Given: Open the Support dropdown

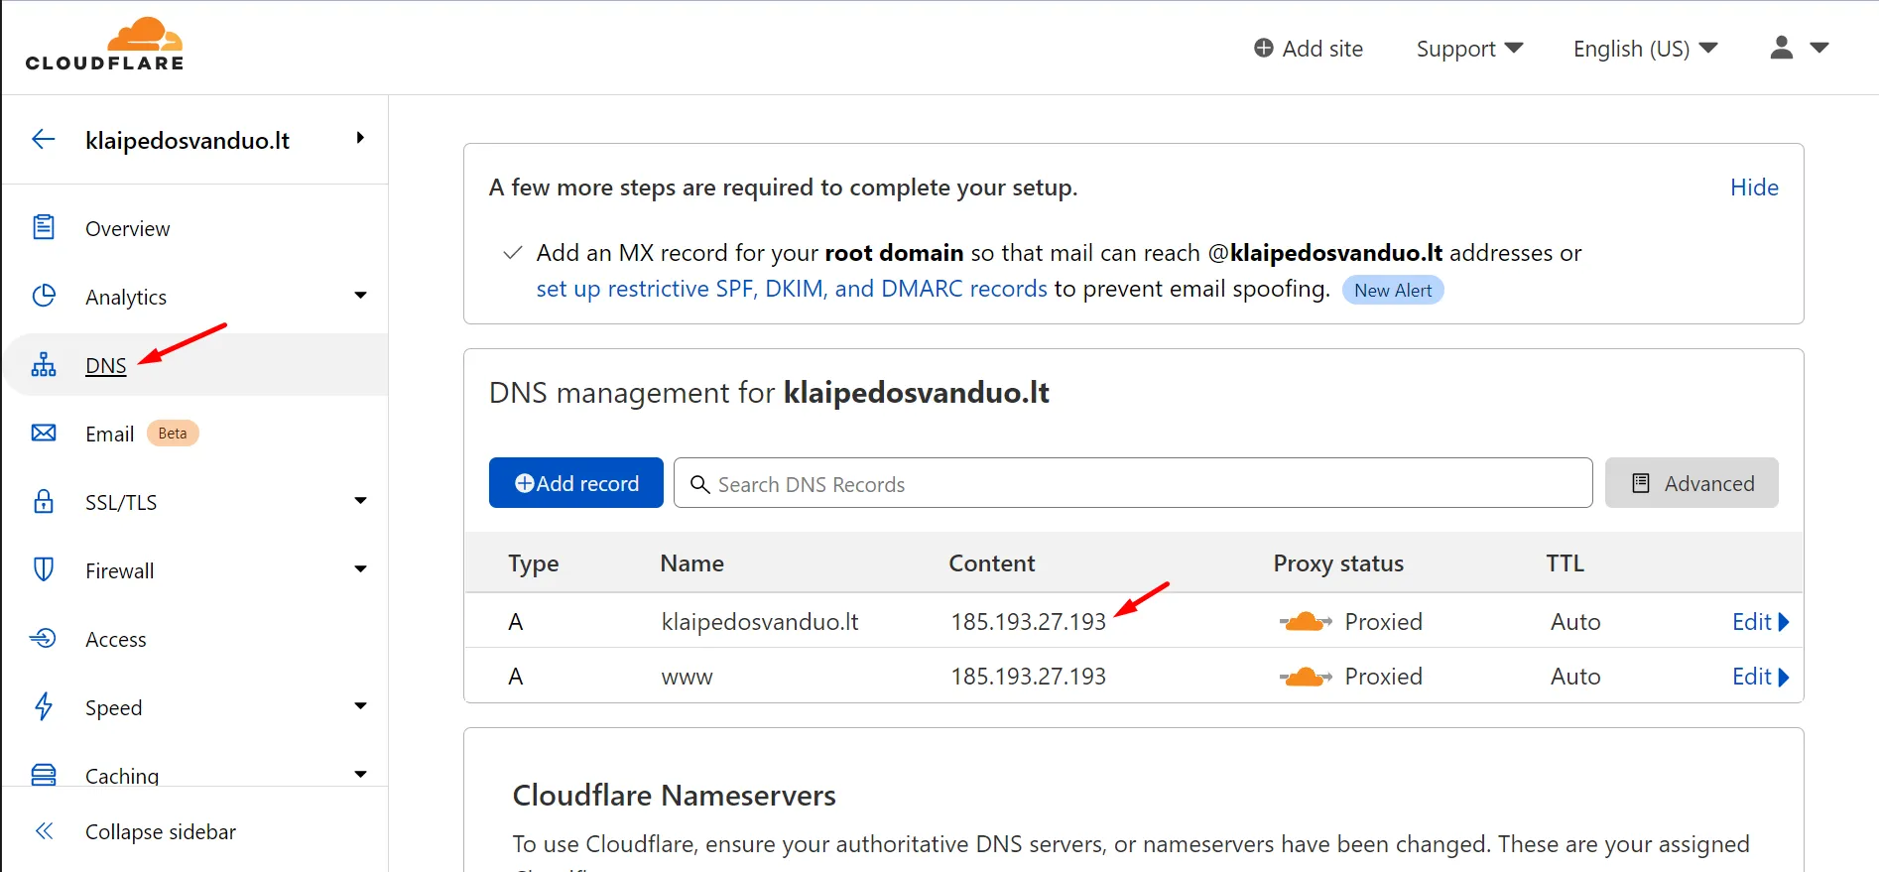Looking at the screenshot, I should coord(1469,49).
